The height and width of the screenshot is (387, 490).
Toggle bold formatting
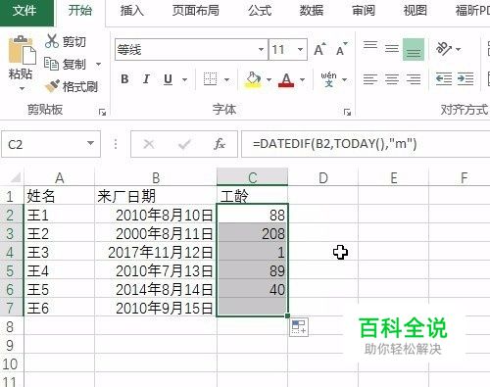(124, 79)
